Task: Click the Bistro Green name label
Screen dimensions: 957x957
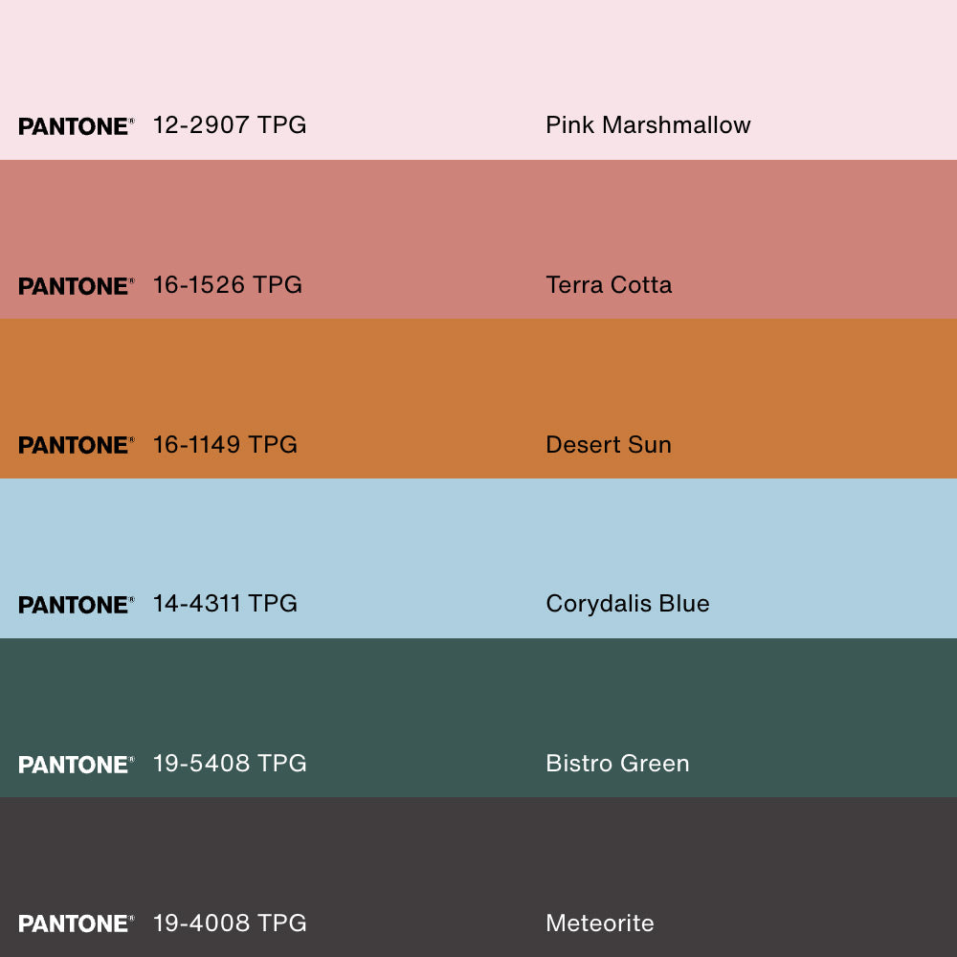Action: pos(617,764)
